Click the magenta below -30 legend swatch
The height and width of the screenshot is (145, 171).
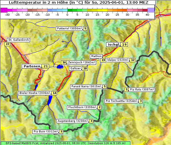[4, 10]
